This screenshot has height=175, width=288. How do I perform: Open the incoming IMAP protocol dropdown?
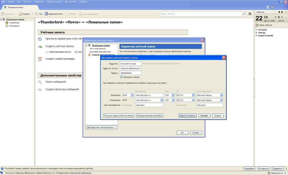(132, 95)
